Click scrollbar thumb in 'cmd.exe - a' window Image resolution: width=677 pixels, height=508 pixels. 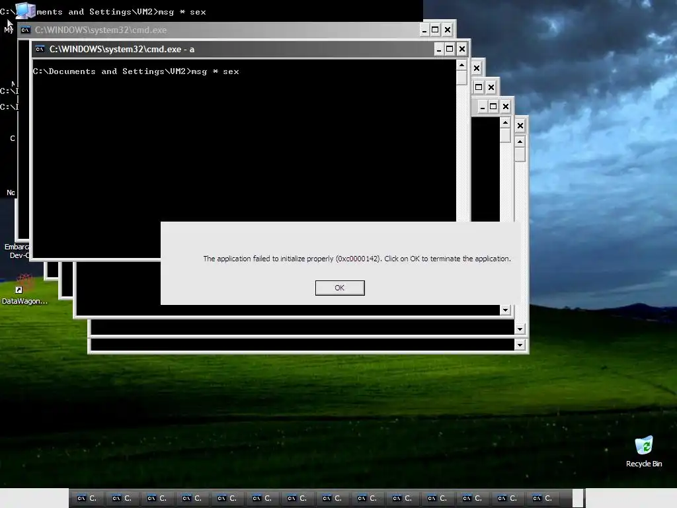click(461, 78)
